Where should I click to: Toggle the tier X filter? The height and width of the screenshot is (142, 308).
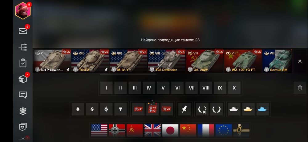click(x=234, y=88)
